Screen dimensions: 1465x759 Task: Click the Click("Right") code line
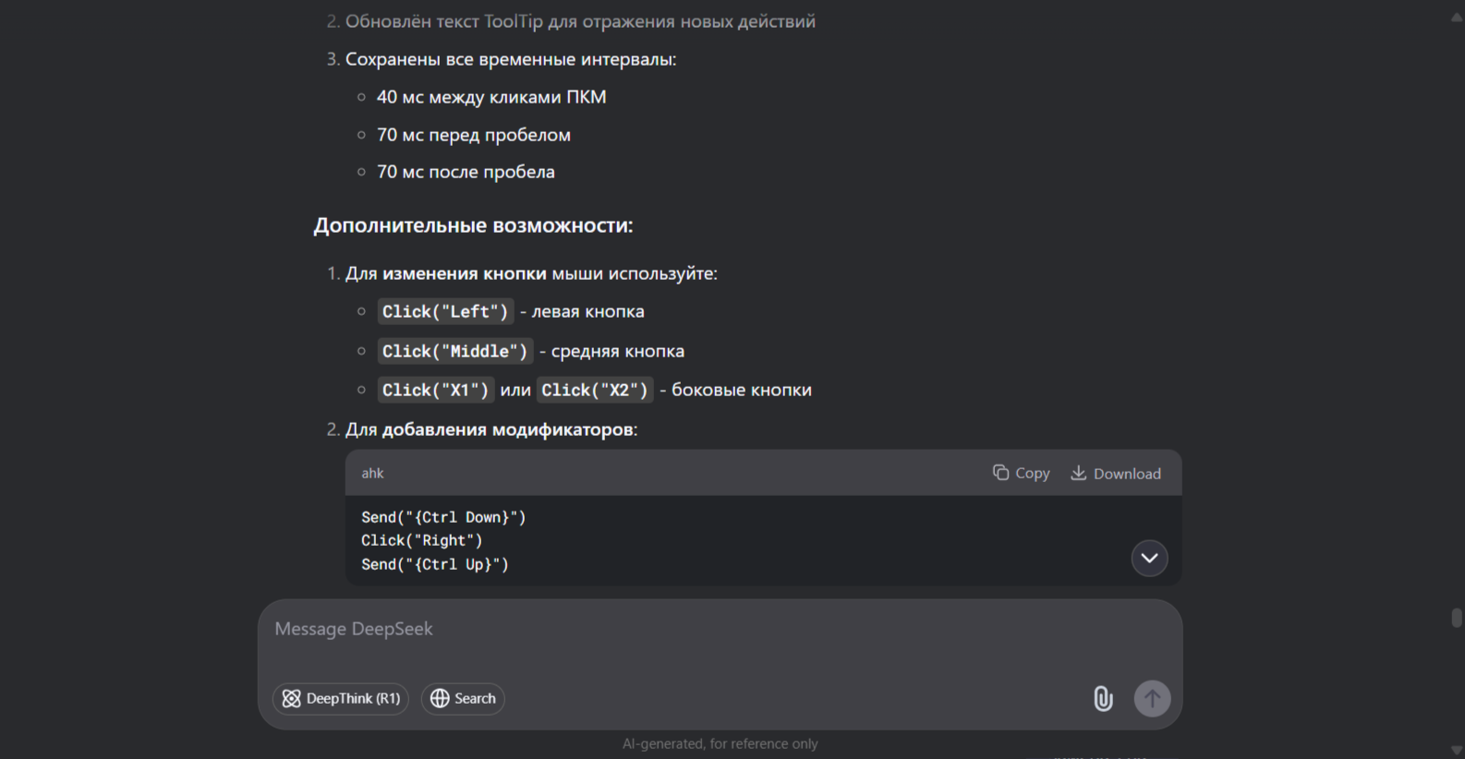tap(421, 541)
